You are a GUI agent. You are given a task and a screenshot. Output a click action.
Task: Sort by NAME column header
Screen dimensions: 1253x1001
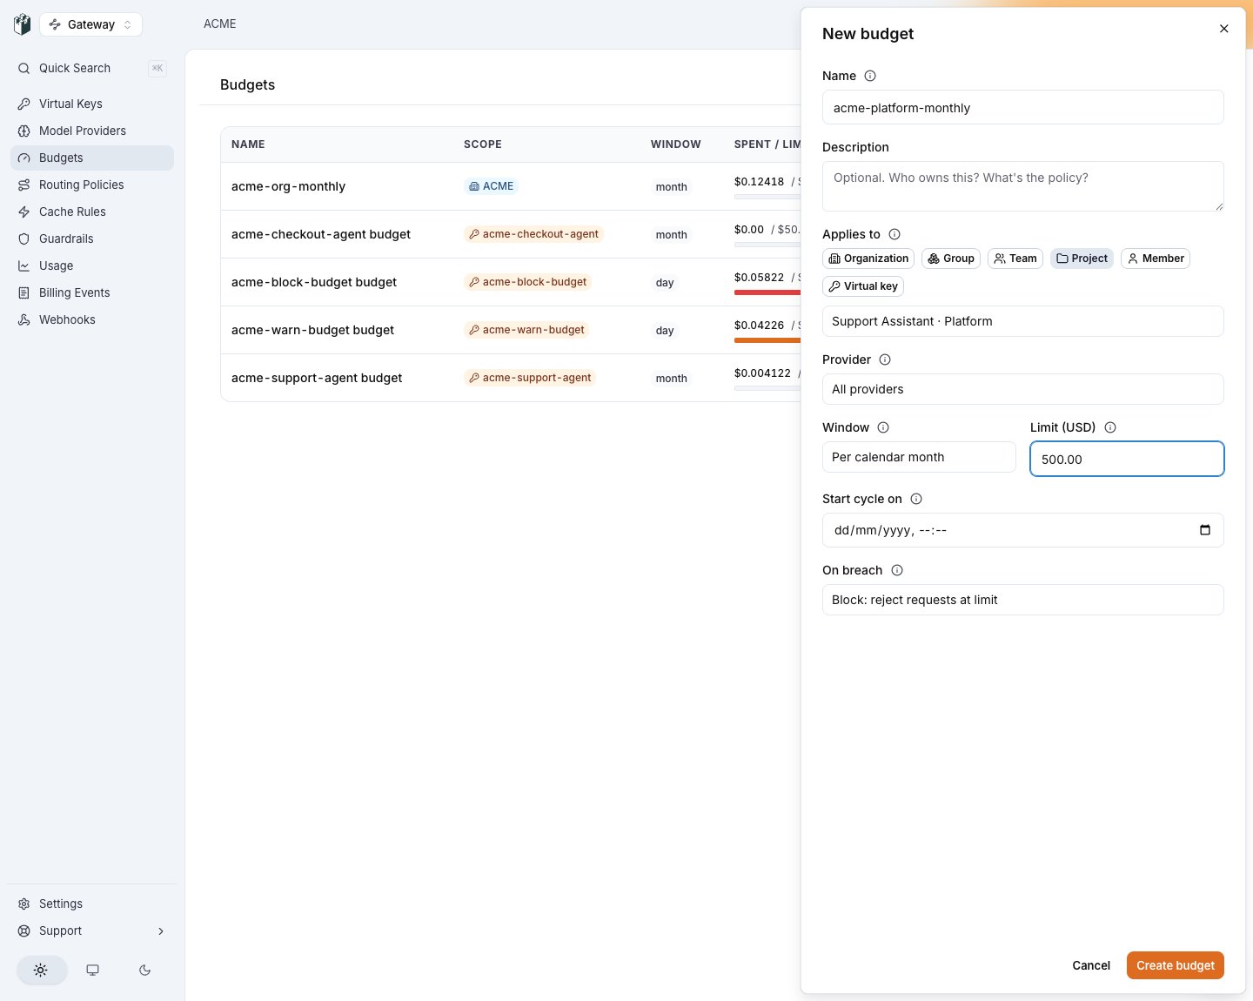pyautogui.click(x=248, y=144)
